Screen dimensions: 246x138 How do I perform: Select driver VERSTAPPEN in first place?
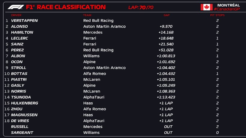pyautogui.click(x=24, y=21)
